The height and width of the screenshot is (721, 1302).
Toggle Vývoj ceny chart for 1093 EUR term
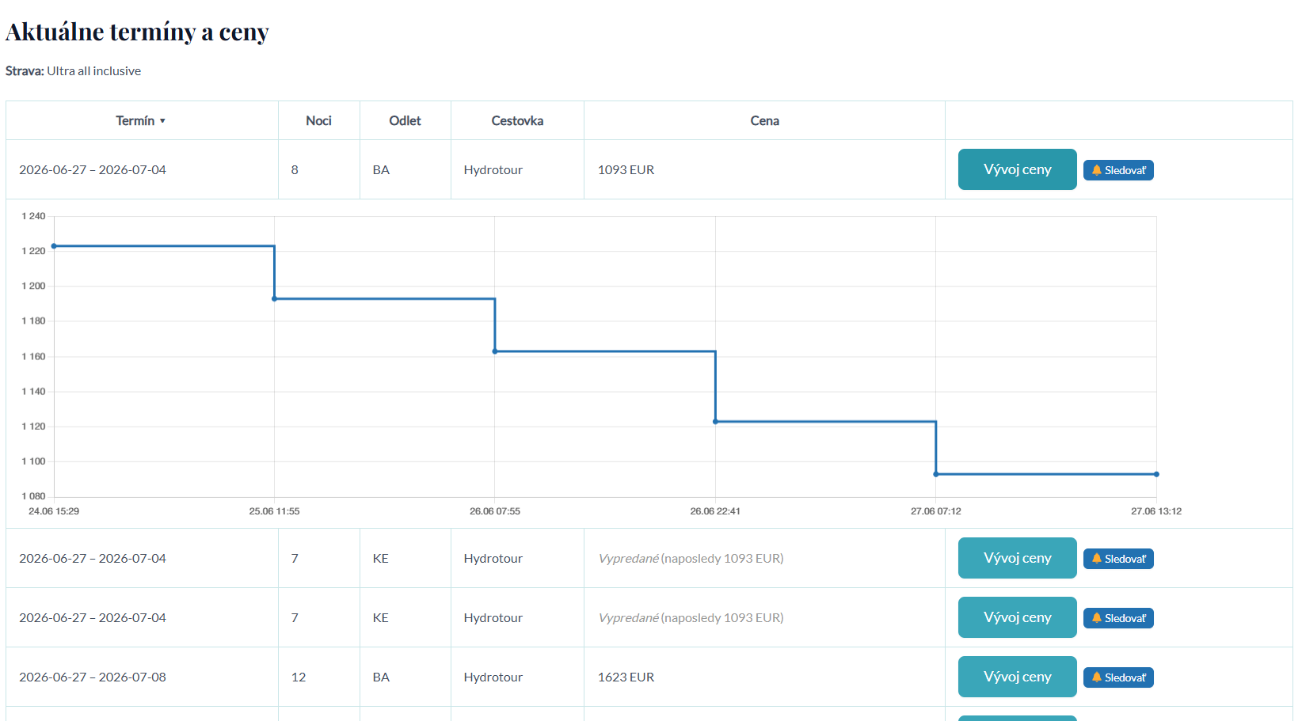point(1017,169)
